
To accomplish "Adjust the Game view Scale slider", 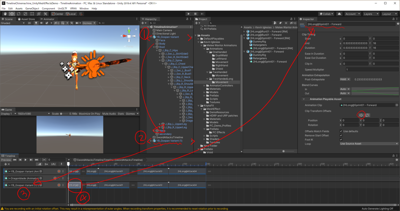I will pos(64,114).
